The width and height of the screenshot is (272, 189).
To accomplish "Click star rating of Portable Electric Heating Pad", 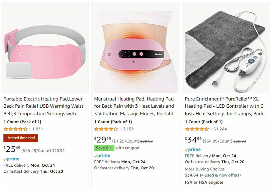I will tap(15, 129).
